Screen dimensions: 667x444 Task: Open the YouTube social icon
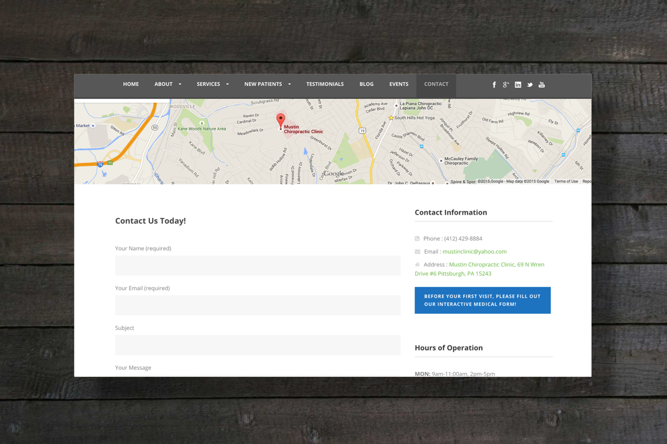[542, 85]
